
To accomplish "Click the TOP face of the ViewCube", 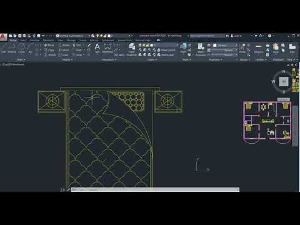I will click(284, 82).
